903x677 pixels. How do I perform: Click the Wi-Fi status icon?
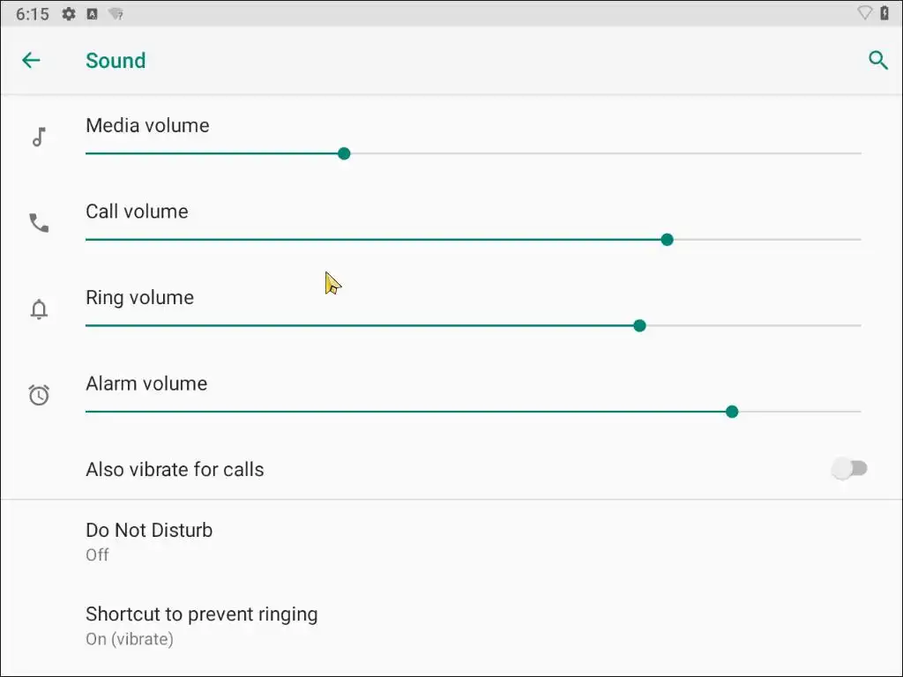click(864, 13)
